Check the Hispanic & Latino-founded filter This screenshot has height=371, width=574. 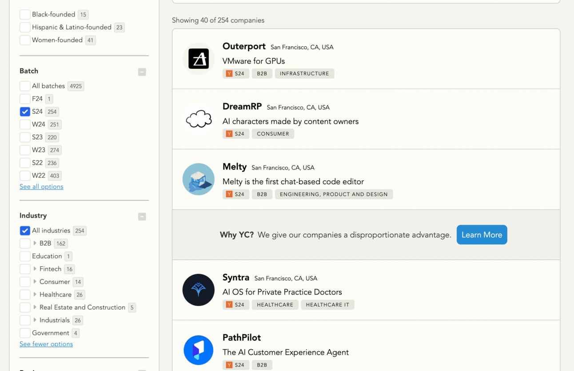(x=25, y=27)
